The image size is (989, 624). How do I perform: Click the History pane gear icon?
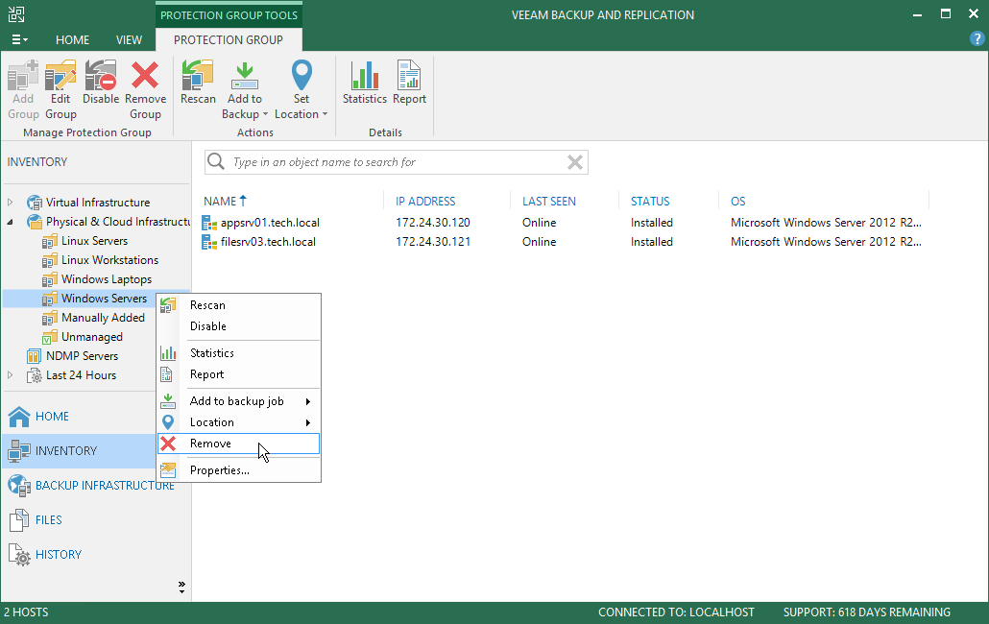pos(19,555)
